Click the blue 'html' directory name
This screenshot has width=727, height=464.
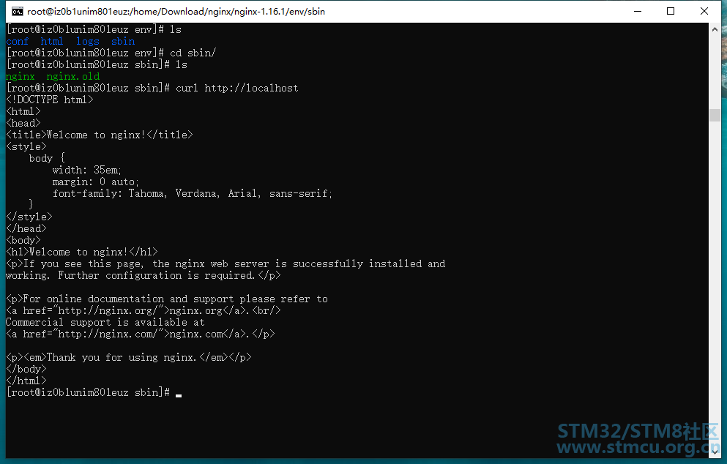point(52,41)
